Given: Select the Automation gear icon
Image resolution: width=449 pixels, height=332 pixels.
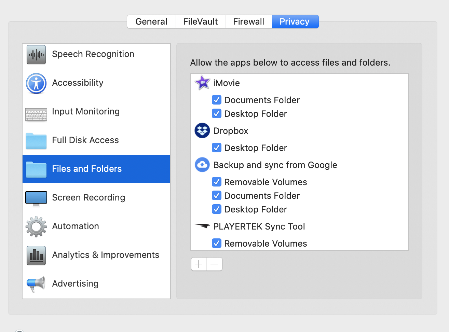Looking at the screenshot, I should 36,227.
